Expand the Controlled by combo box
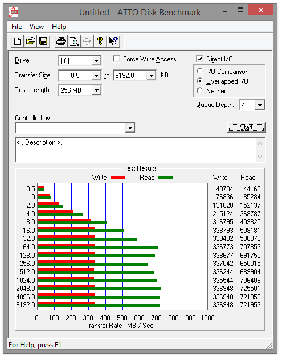282x358 pixels. 130,127
